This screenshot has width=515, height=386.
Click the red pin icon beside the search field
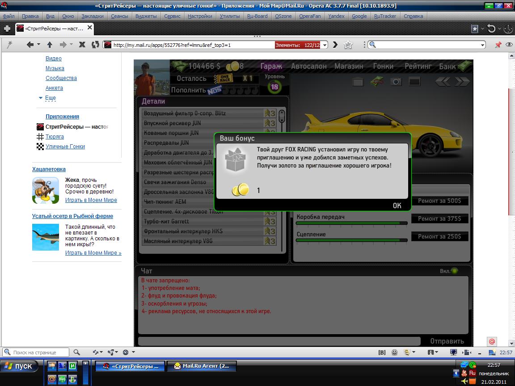point(498,45)
